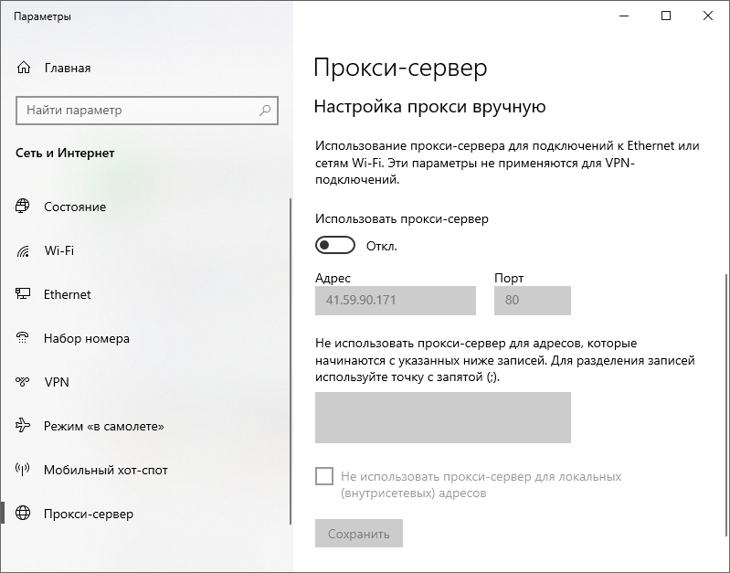The image size is (730, 573).
Task: Click the right-side page scrollbar
Action: coord(726,405)
